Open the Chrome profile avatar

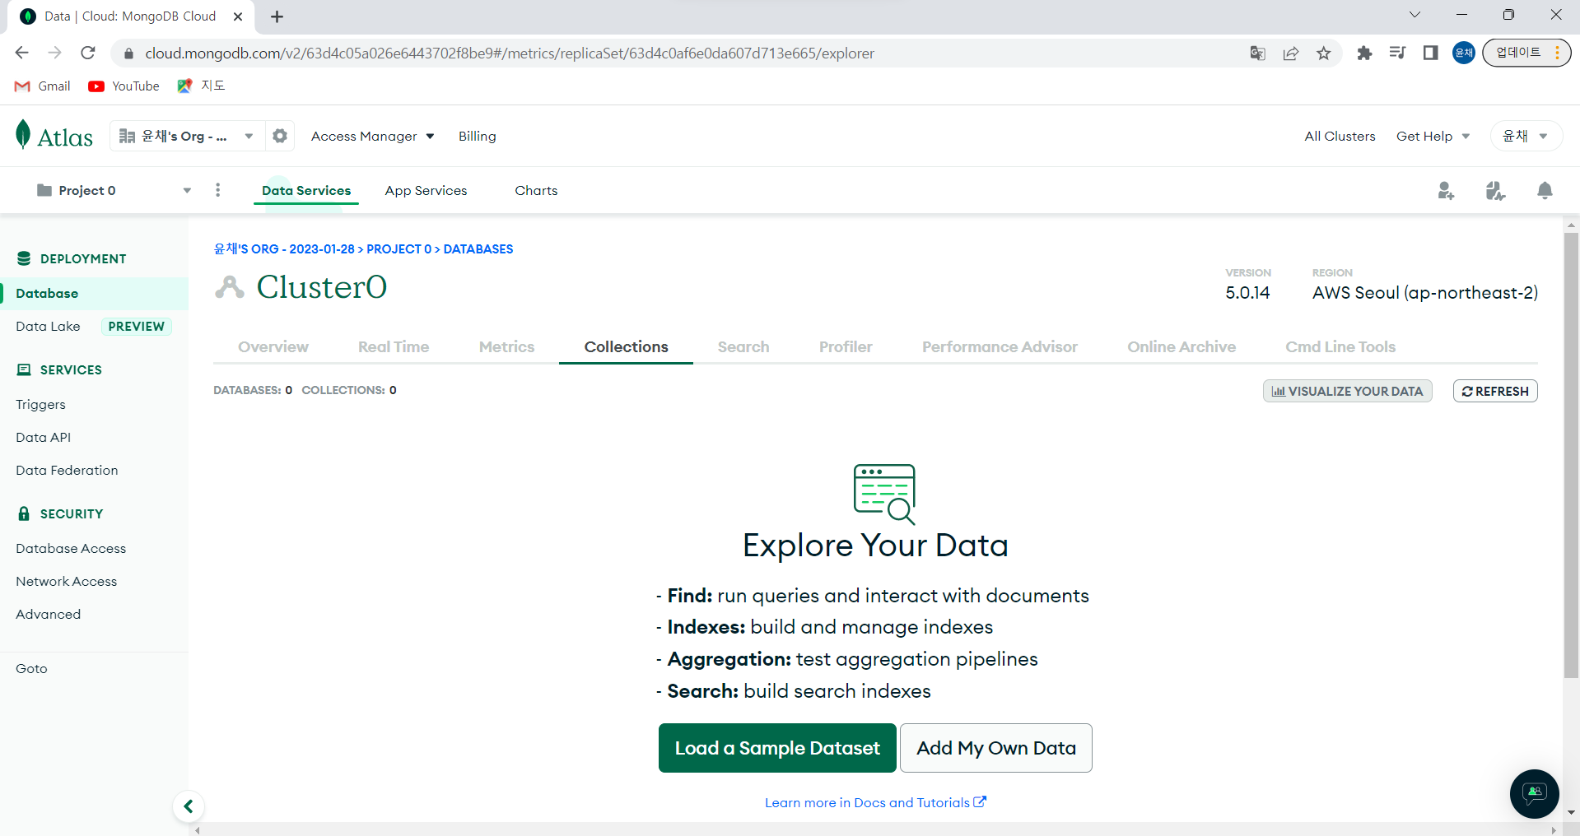(1464, 53)
